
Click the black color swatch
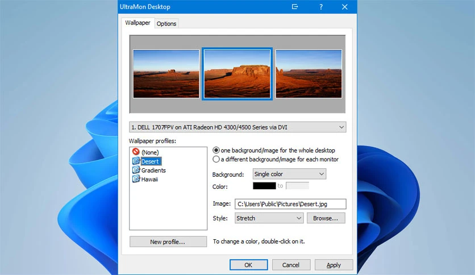coord(264,186)
